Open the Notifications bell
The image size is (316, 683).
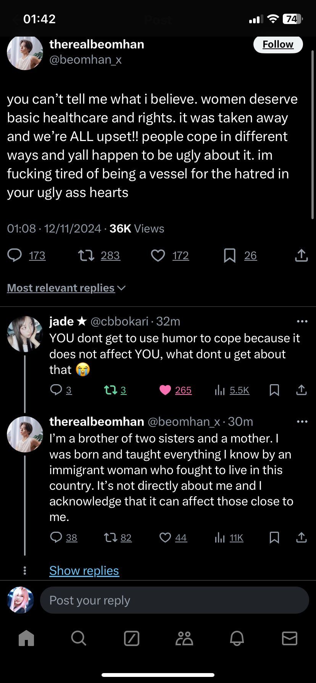237,638
